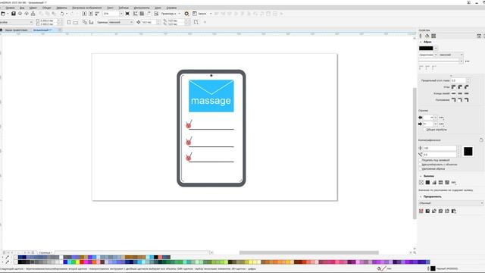Collapse the Outline section expander
485x273 pixels.
point(421,42)
